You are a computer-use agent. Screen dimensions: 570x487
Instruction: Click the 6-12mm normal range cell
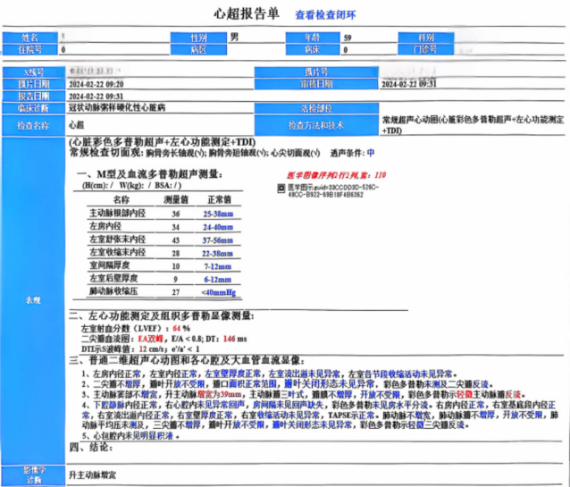(x=217, y=280)
